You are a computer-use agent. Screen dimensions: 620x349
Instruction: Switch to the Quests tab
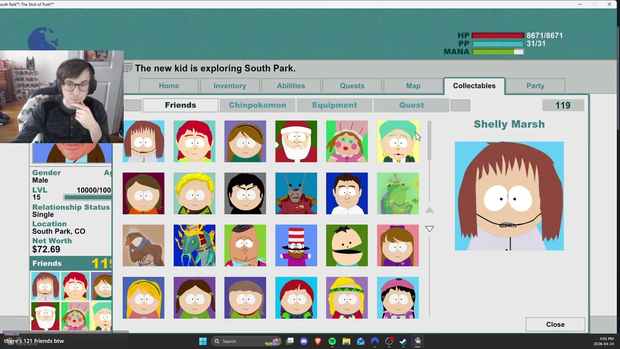point(352,86)
